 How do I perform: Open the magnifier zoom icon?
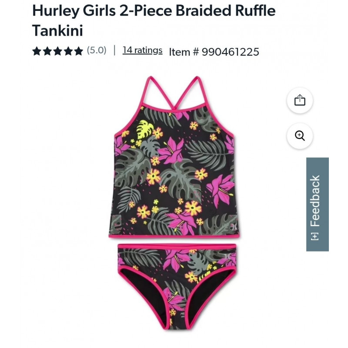pos(300,136)
